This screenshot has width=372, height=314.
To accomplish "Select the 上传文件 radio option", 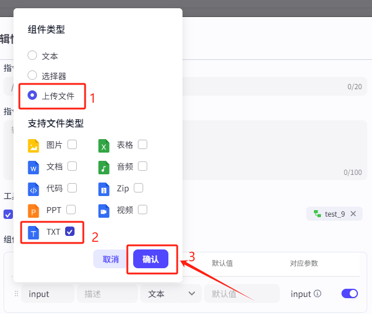I will coord(33,96).
